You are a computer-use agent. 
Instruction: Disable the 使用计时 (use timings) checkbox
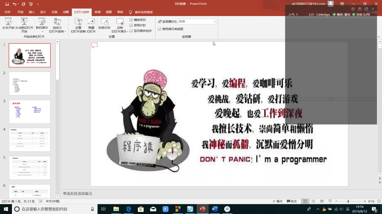point(131,25)
